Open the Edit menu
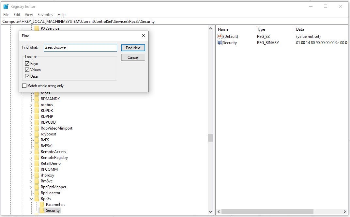 17,14
